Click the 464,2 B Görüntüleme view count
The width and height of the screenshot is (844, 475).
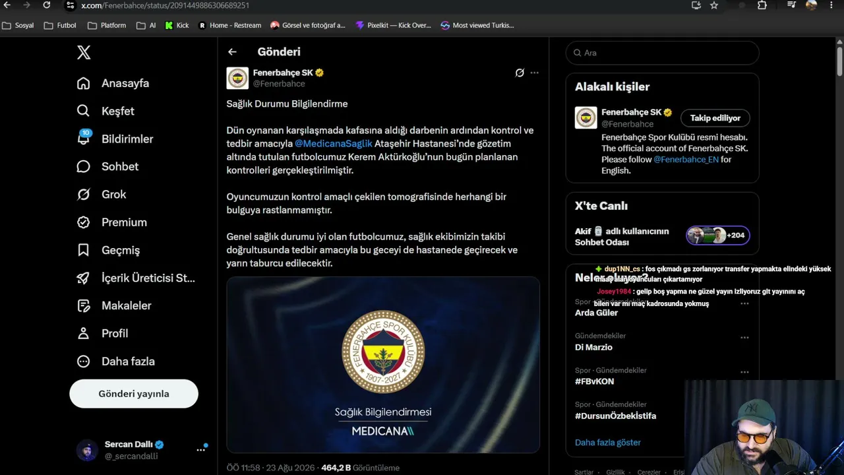pyautogui.click(x=360, y=468)
